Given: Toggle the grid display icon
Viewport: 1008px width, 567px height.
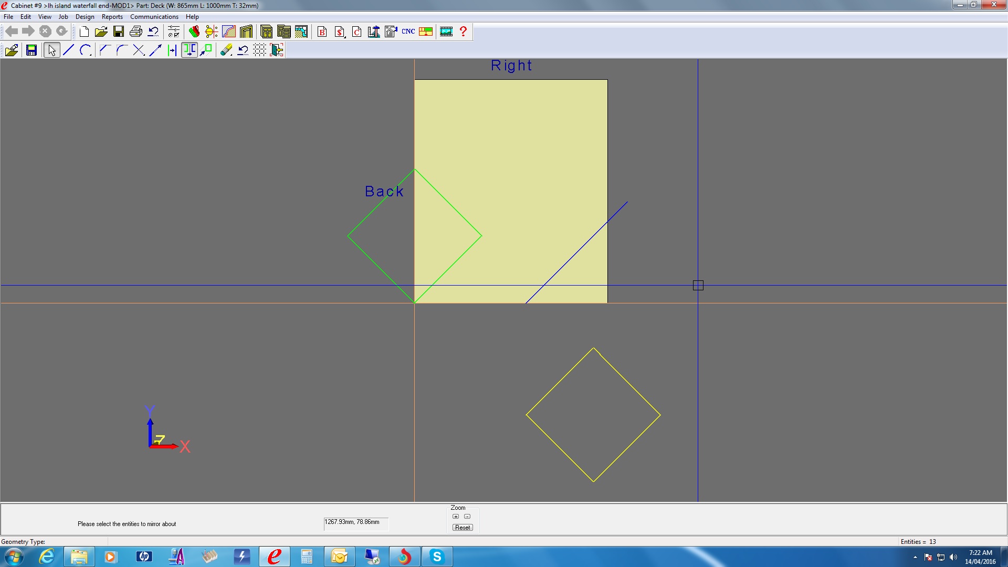Looking at the screenshot, I should point(260,50).
